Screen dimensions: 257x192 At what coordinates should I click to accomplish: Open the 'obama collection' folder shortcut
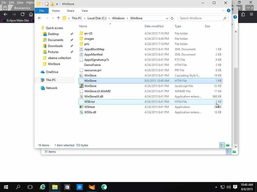[x=59, y=58]
